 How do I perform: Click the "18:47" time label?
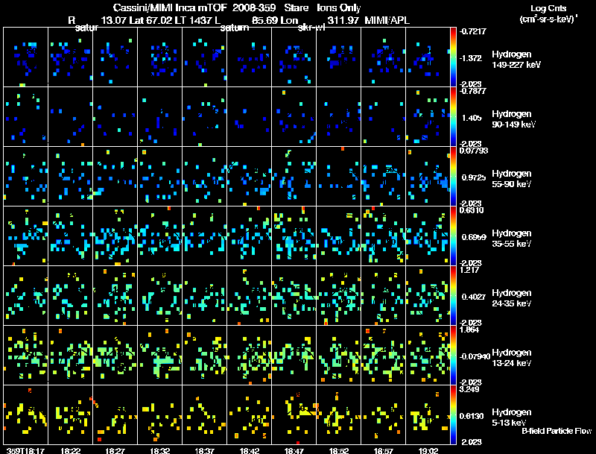click(x=294, y=450)
